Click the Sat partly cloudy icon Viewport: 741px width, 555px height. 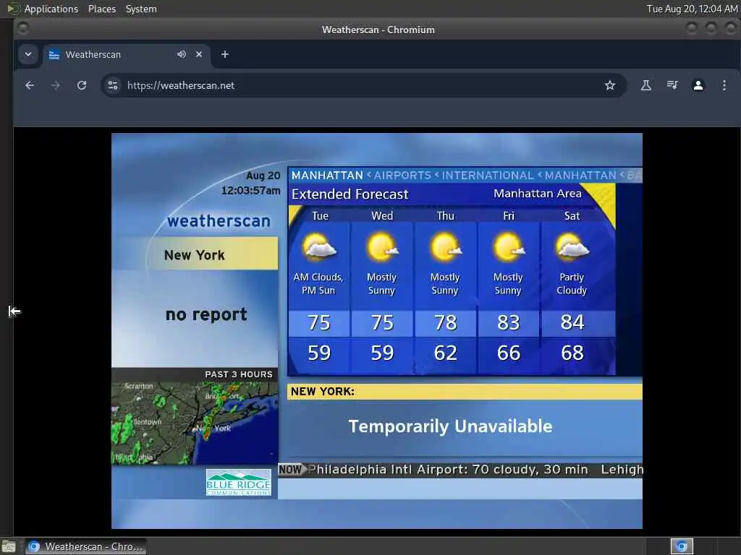[x=572, y=247]
